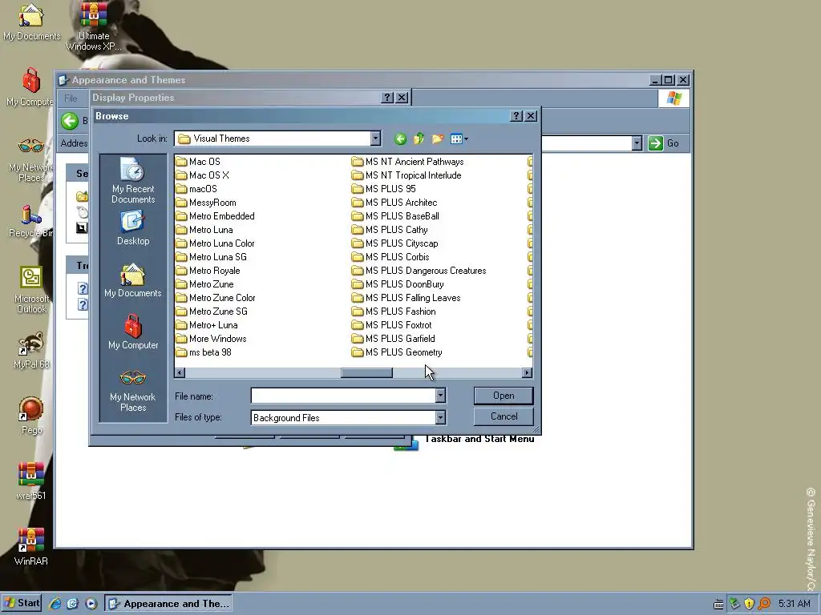Select MS PLUS Garfield folder
The width and height of the screenshot is (821, 615).
pos(394,339)
